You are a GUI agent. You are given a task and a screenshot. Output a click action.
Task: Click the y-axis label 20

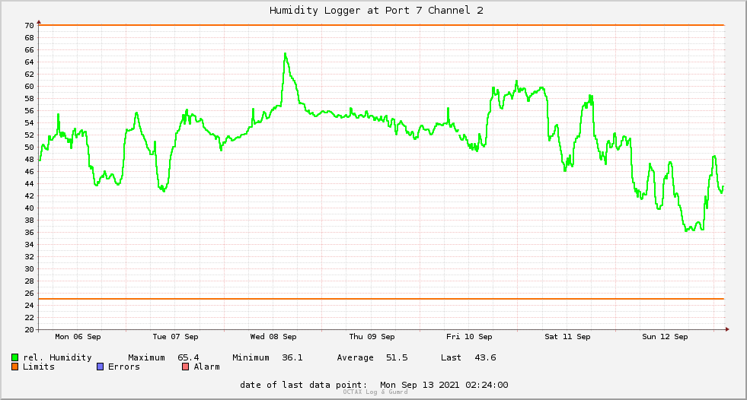coord(29,329)
